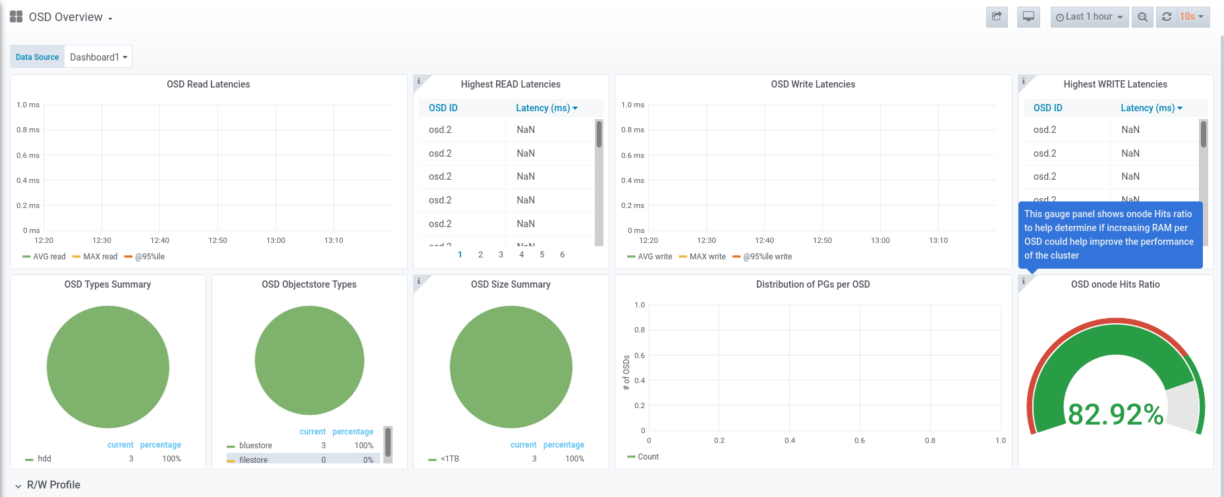Image resolution: width=1224 pixels, height=497 pixels.
Task: Click the zoom out time range icon
Action: pyautogui.click(x=1143, y=16)
